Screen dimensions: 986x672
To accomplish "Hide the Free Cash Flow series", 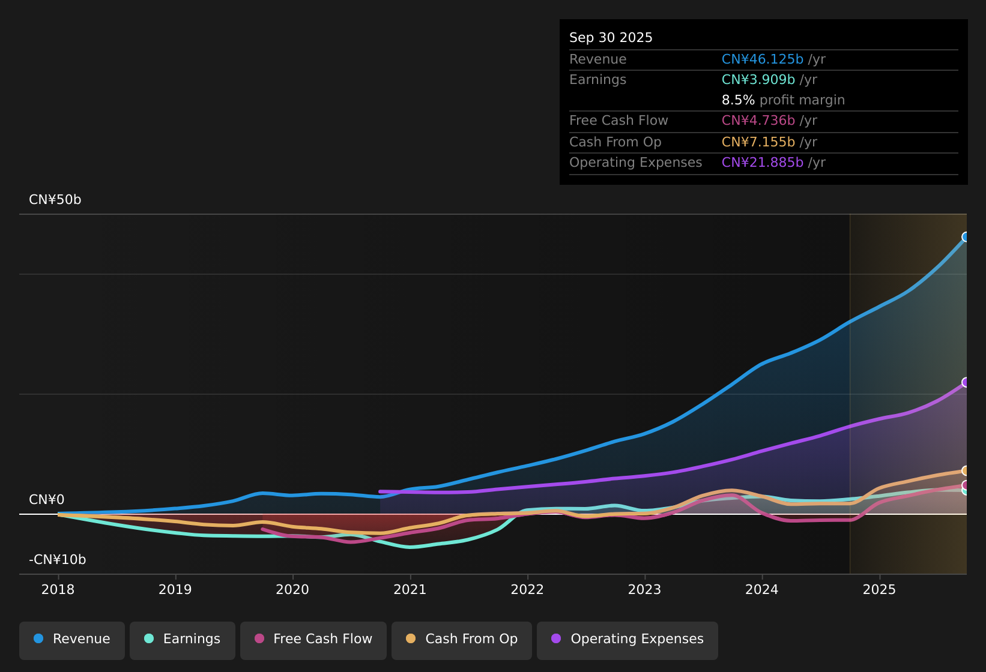I will pos(313,639).
